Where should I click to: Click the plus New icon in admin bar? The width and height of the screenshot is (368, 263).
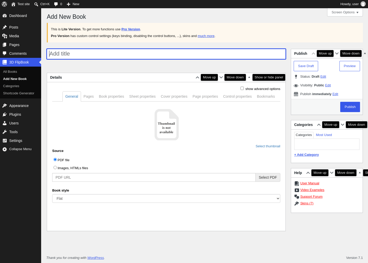[69, 4]
